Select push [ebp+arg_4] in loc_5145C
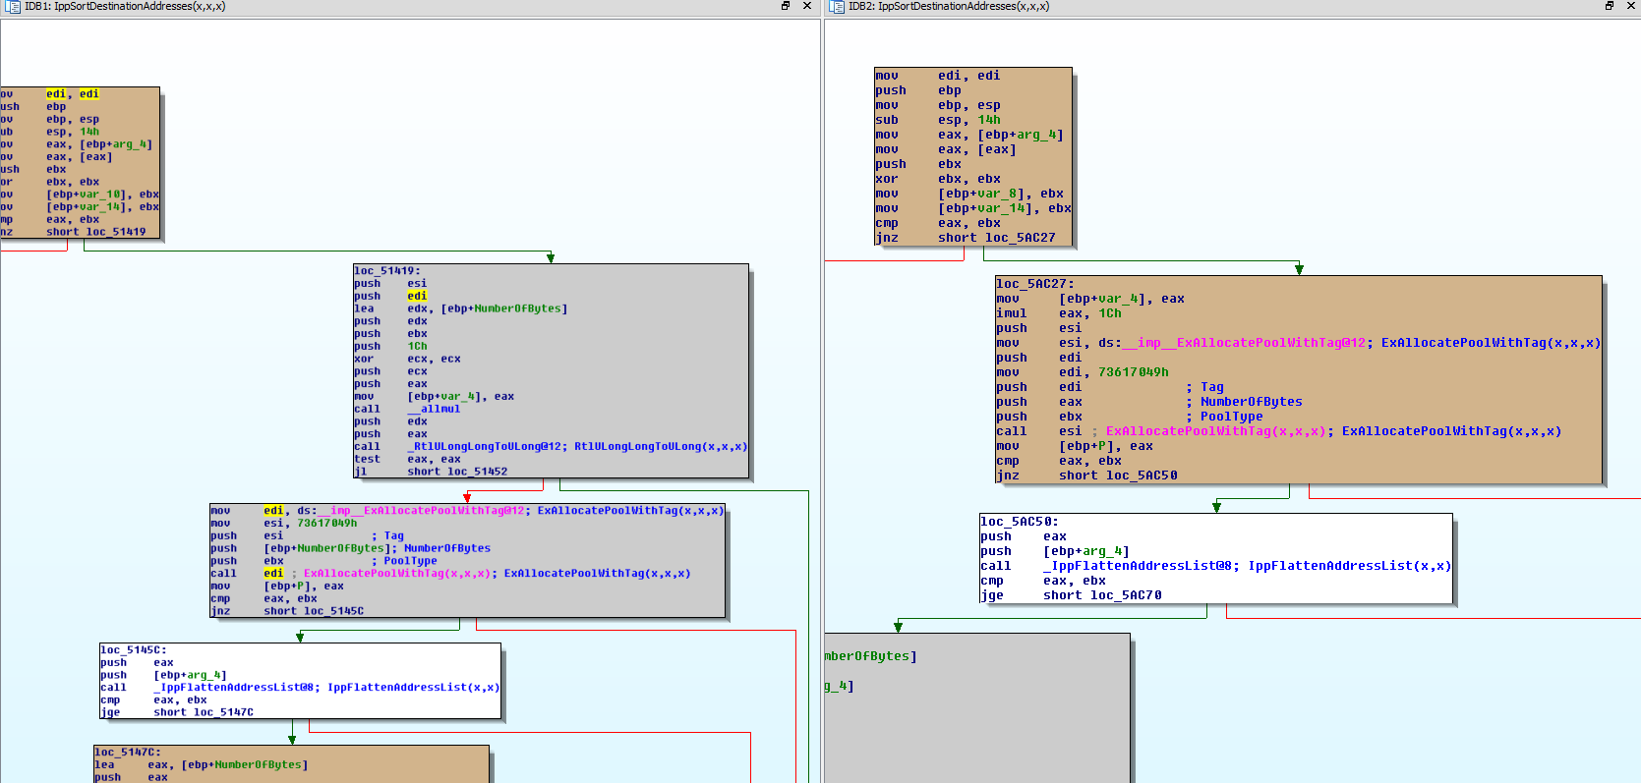This screenshot has width=1641, height=783. click(x=164, y=676)
